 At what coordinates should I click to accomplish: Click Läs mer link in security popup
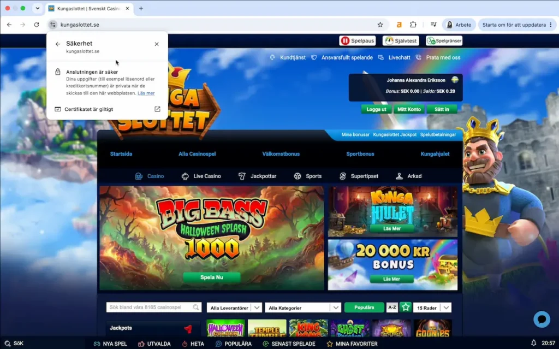coord(146,93)
